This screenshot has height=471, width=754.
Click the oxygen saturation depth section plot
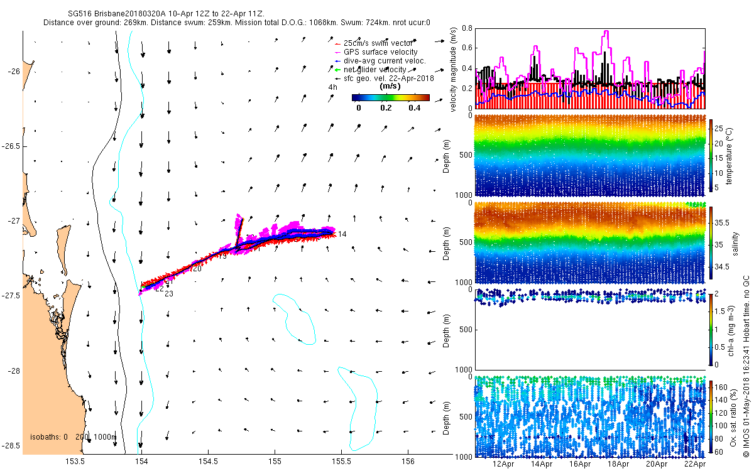click(x=591, y=416)
